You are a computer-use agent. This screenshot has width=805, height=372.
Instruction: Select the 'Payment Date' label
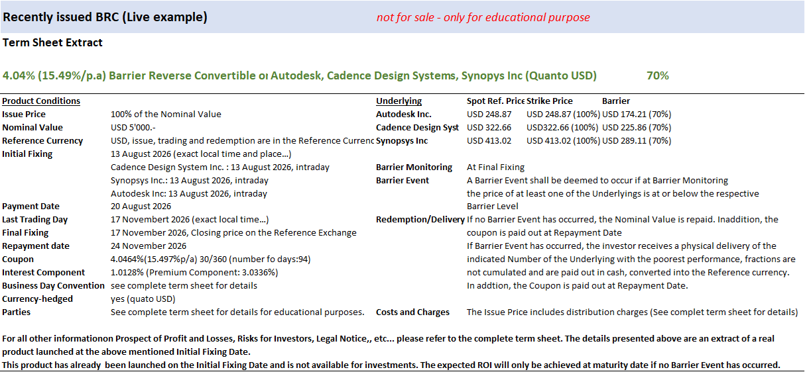point(31,207)
